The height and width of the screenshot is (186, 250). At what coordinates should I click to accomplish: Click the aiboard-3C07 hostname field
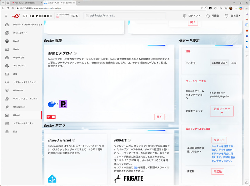click(219, 63)
